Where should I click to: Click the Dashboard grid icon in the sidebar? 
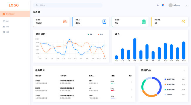4,14
